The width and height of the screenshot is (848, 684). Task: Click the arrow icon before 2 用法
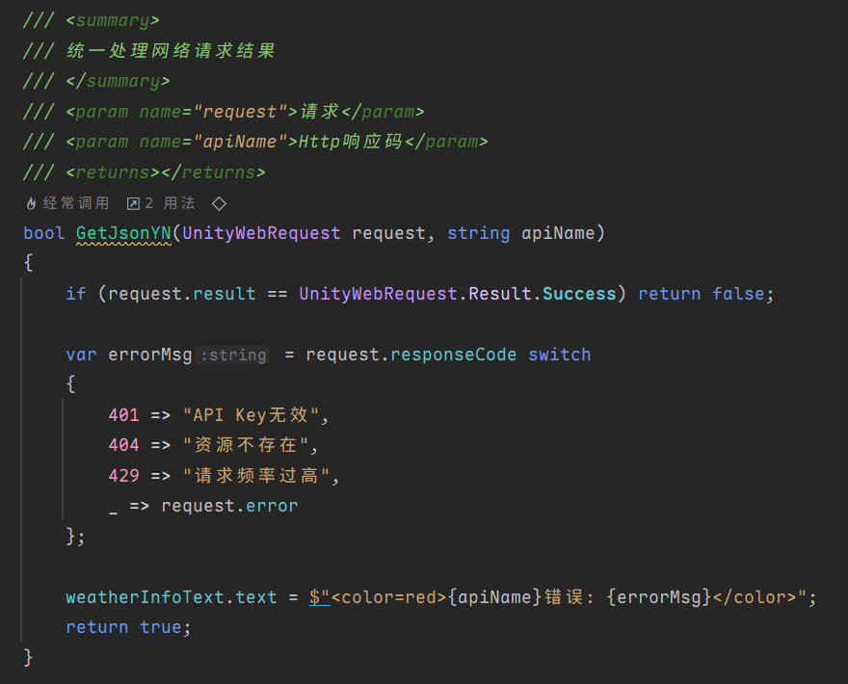pyautogui.click(x=133, y=203)
